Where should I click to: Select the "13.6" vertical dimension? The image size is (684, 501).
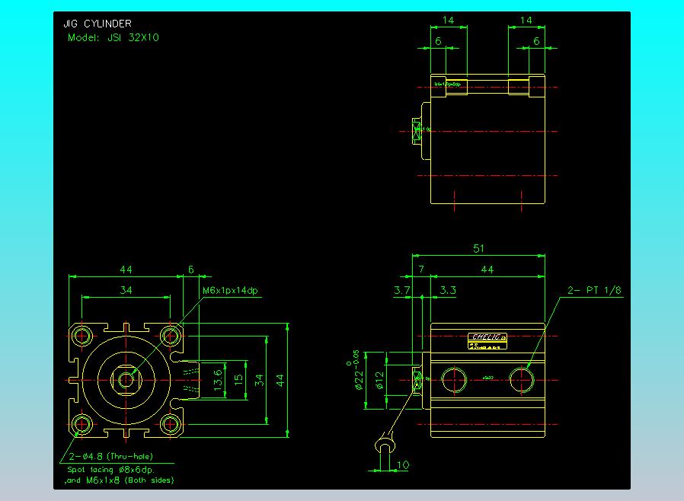218,380
